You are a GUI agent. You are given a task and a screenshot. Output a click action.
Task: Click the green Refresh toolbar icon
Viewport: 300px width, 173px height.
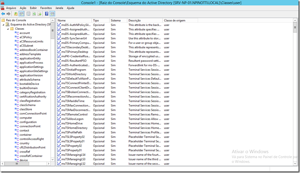(x=34, y=14)
